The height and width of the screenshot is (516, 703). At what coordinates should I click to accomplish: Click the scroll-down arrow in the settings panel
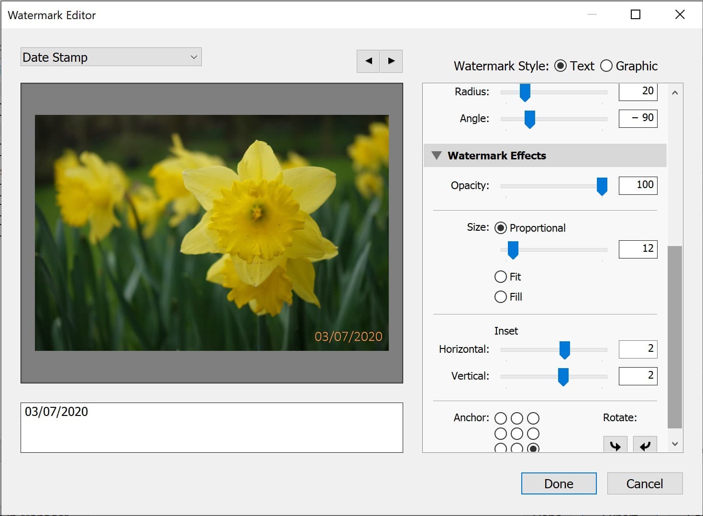[x=675, y=444]
